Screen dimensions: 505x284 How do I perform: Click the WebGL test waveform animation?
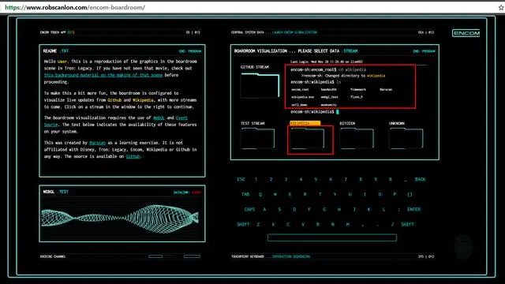[x=120, y=219]
